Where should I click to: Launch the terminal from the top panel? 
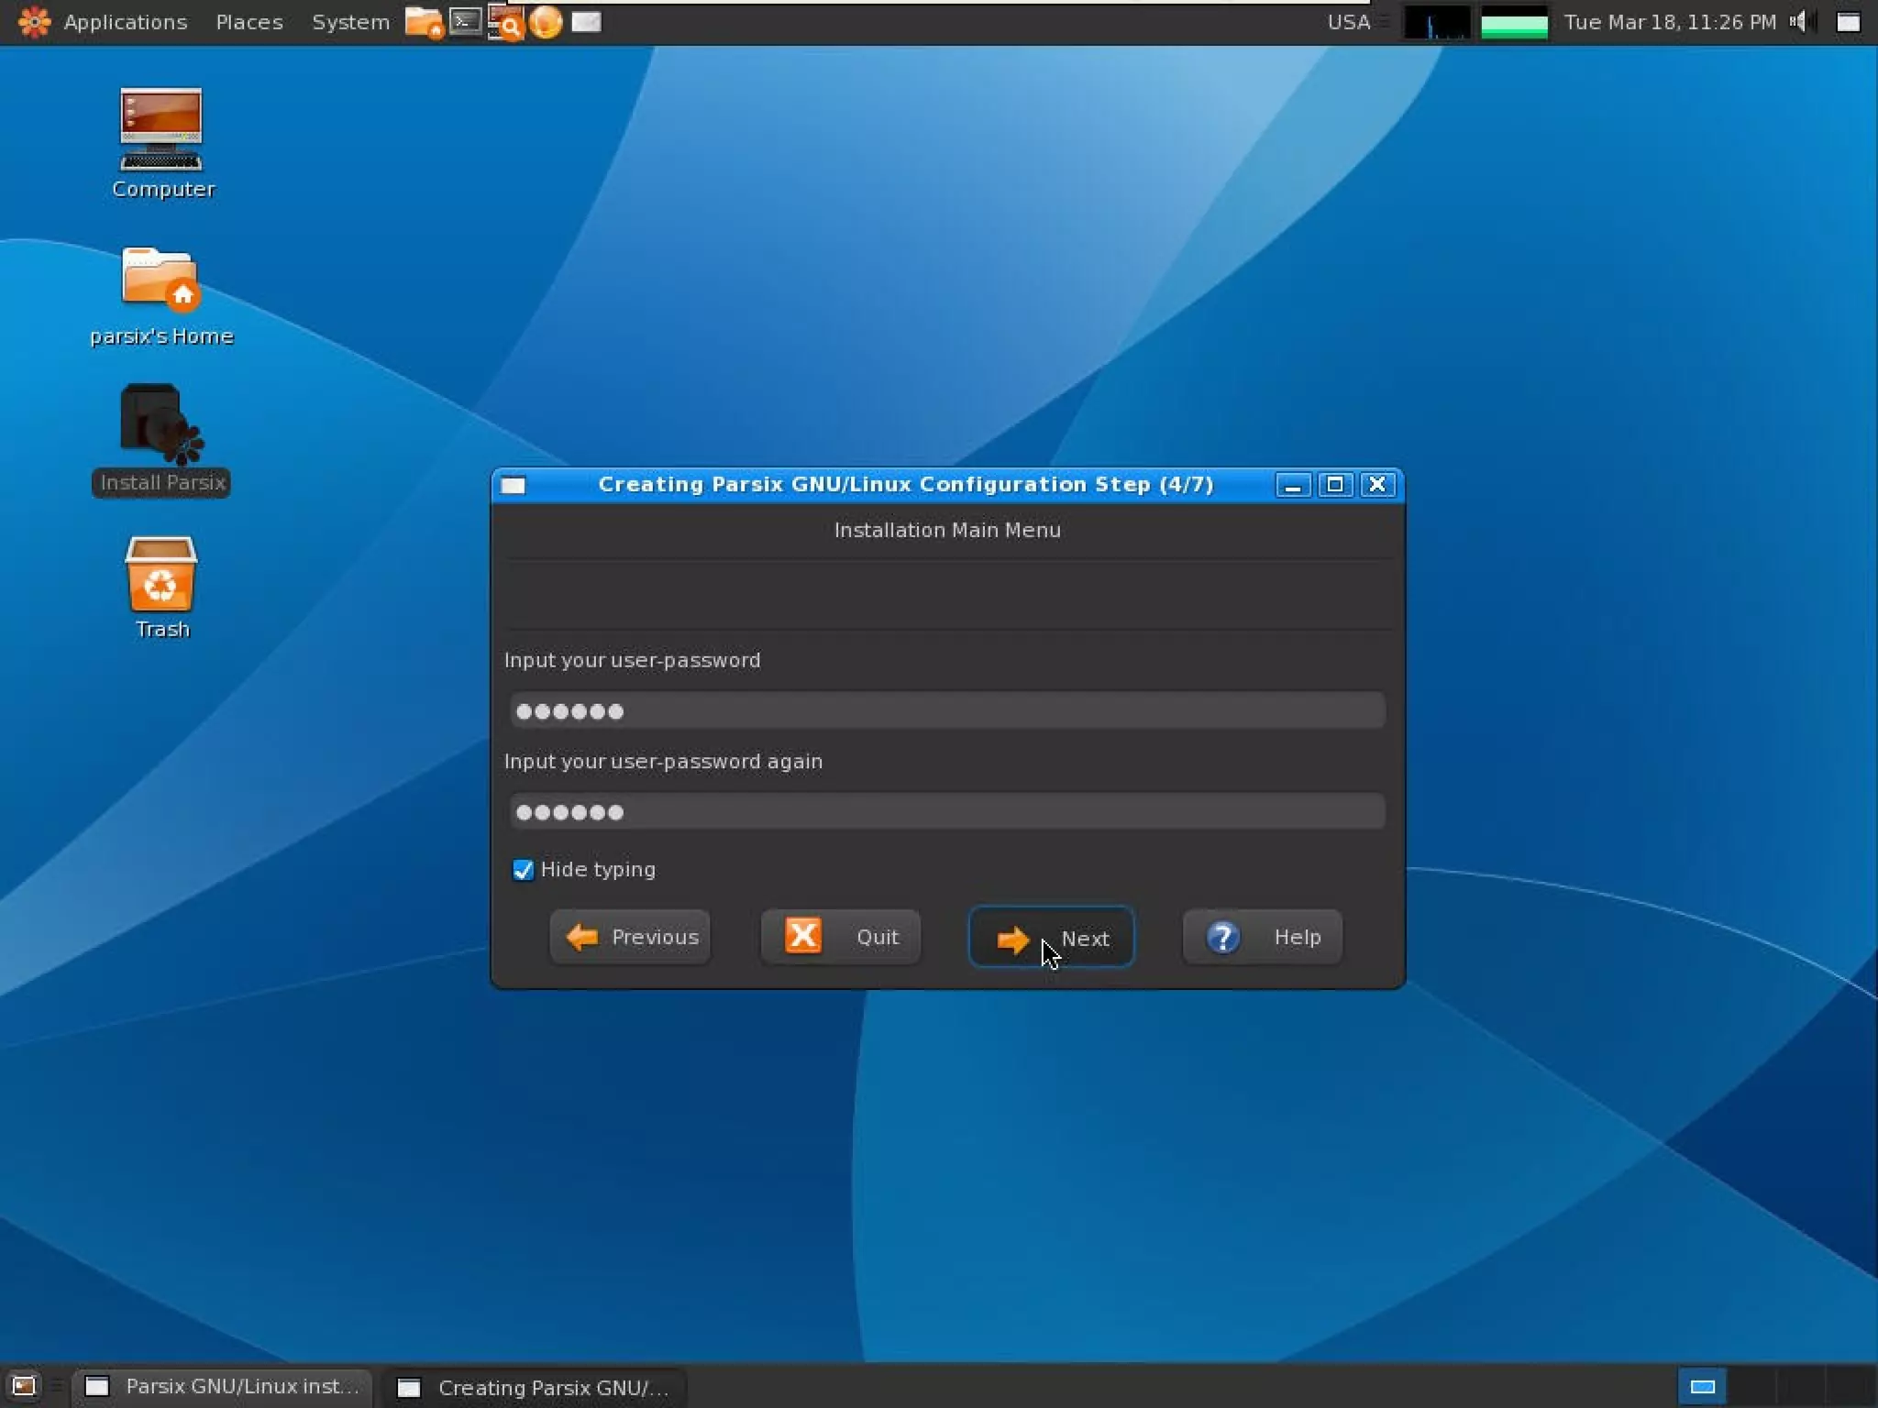(465, 22)
